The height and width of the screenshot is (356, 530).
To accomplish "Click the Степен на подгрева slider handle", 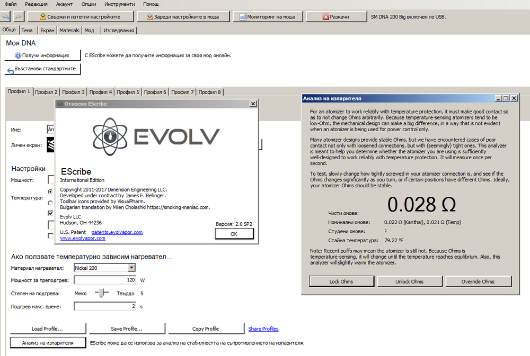I will click(101, 293).
